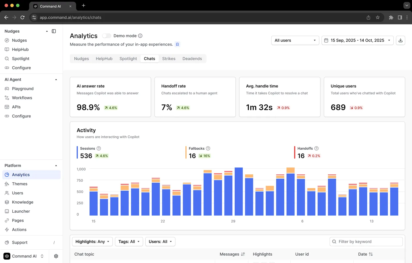Collapse sidebar using panel toggle icon
412x263 pixels.
[x=54, y=31]
